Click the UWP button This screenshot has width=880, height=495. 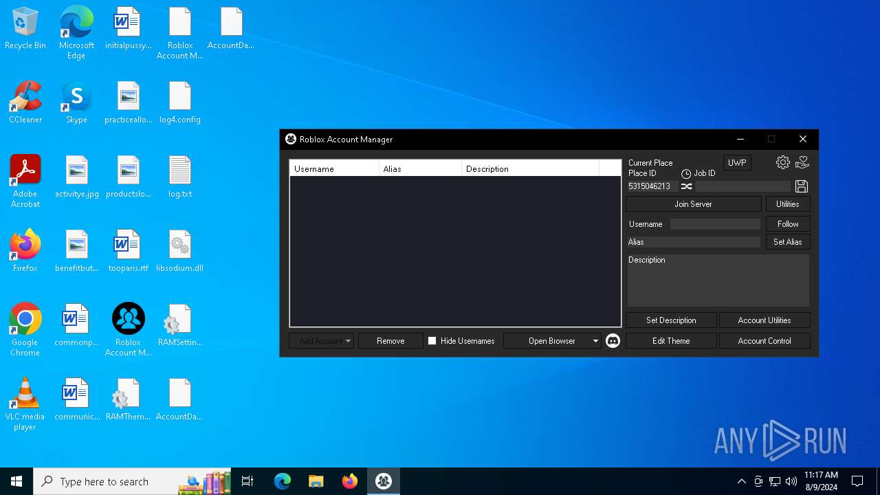pos(737,163)
